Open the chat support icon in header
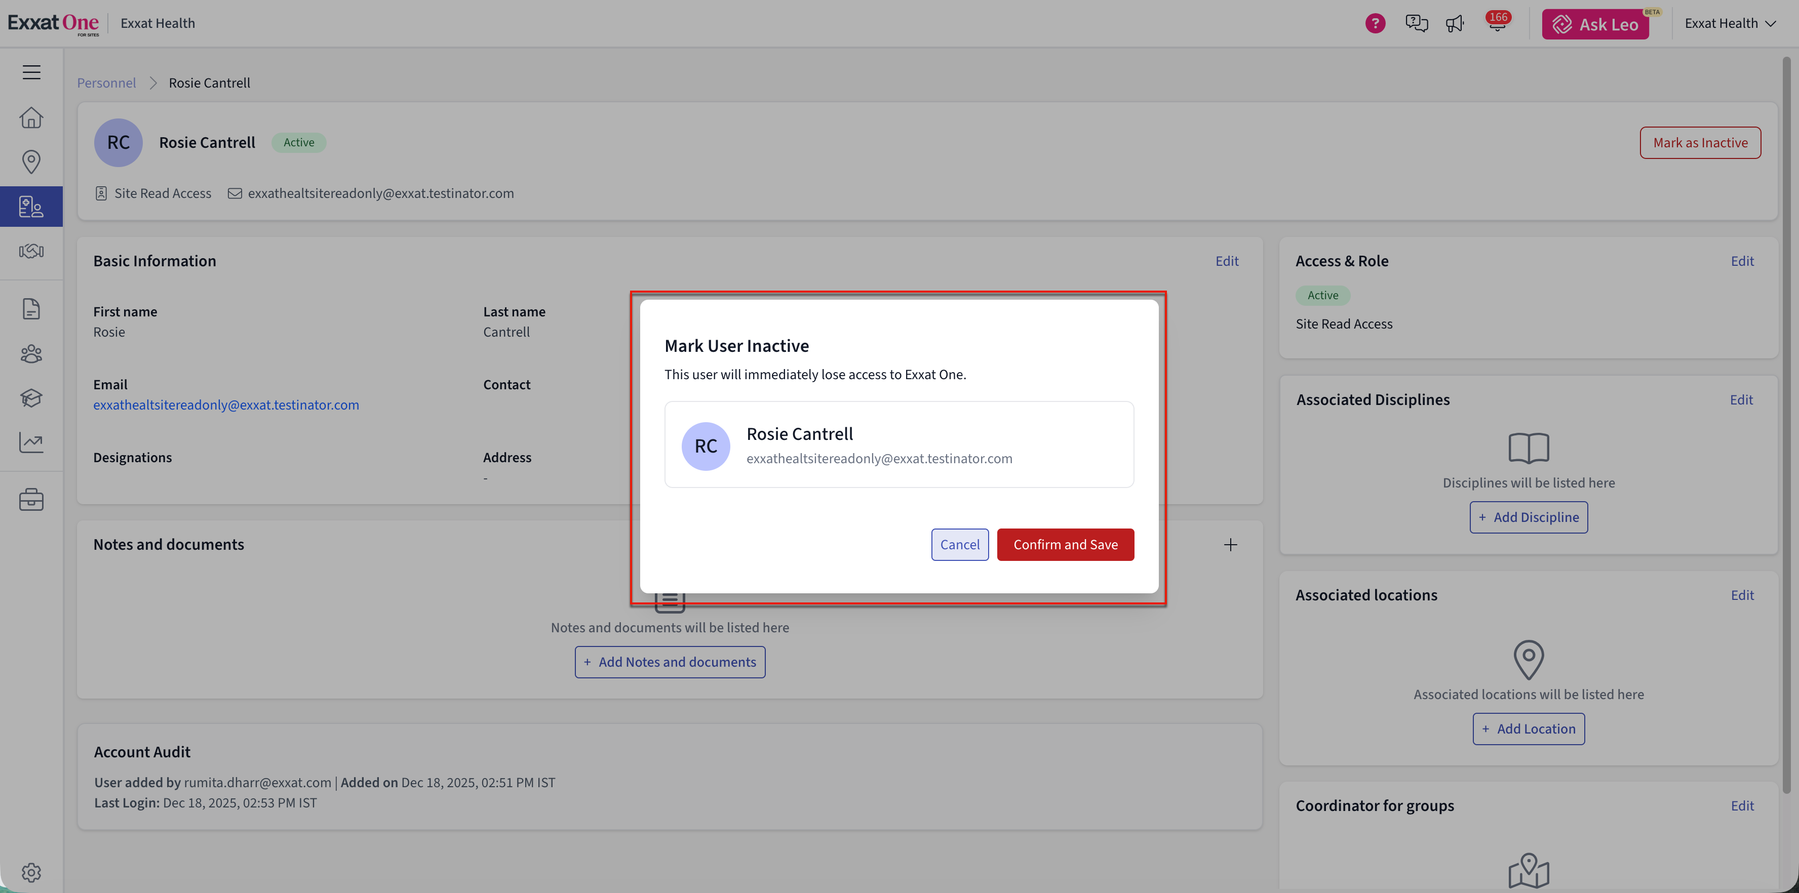The image size is (1799, 893). click(1416, 24)
